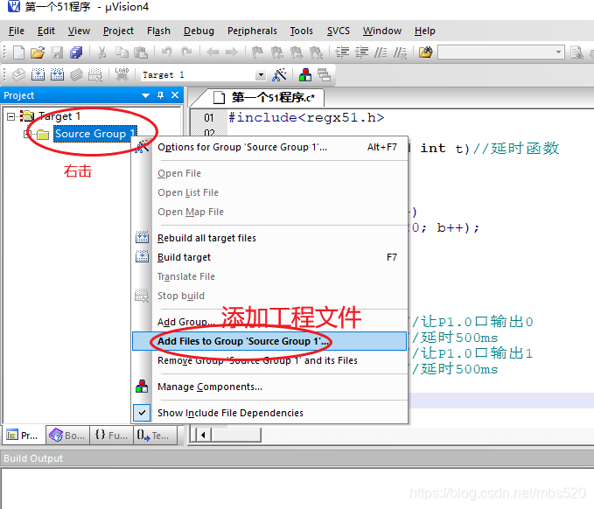Click the Insert/Remove Bookmark flag icon
Screen dimensions: 594x509
click(257, 52)
